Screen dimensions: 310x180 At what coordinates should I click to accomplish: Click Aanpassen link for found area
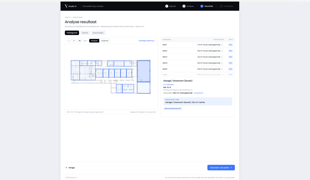click(x=199, y=93)
